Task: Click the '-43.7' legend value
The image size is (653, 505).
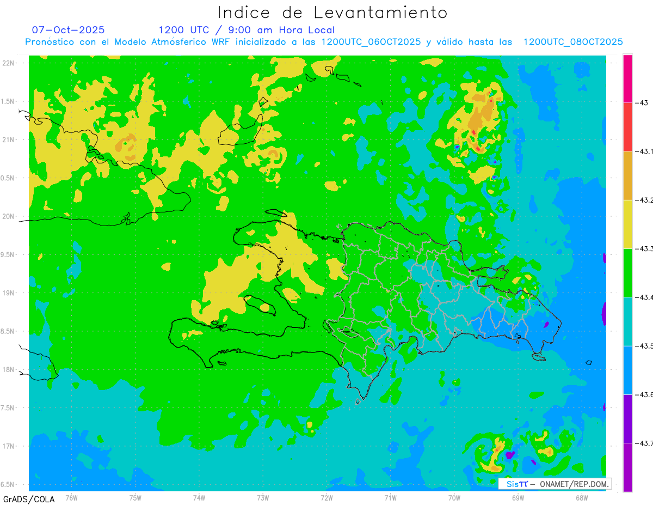Action: coord(644,443)
